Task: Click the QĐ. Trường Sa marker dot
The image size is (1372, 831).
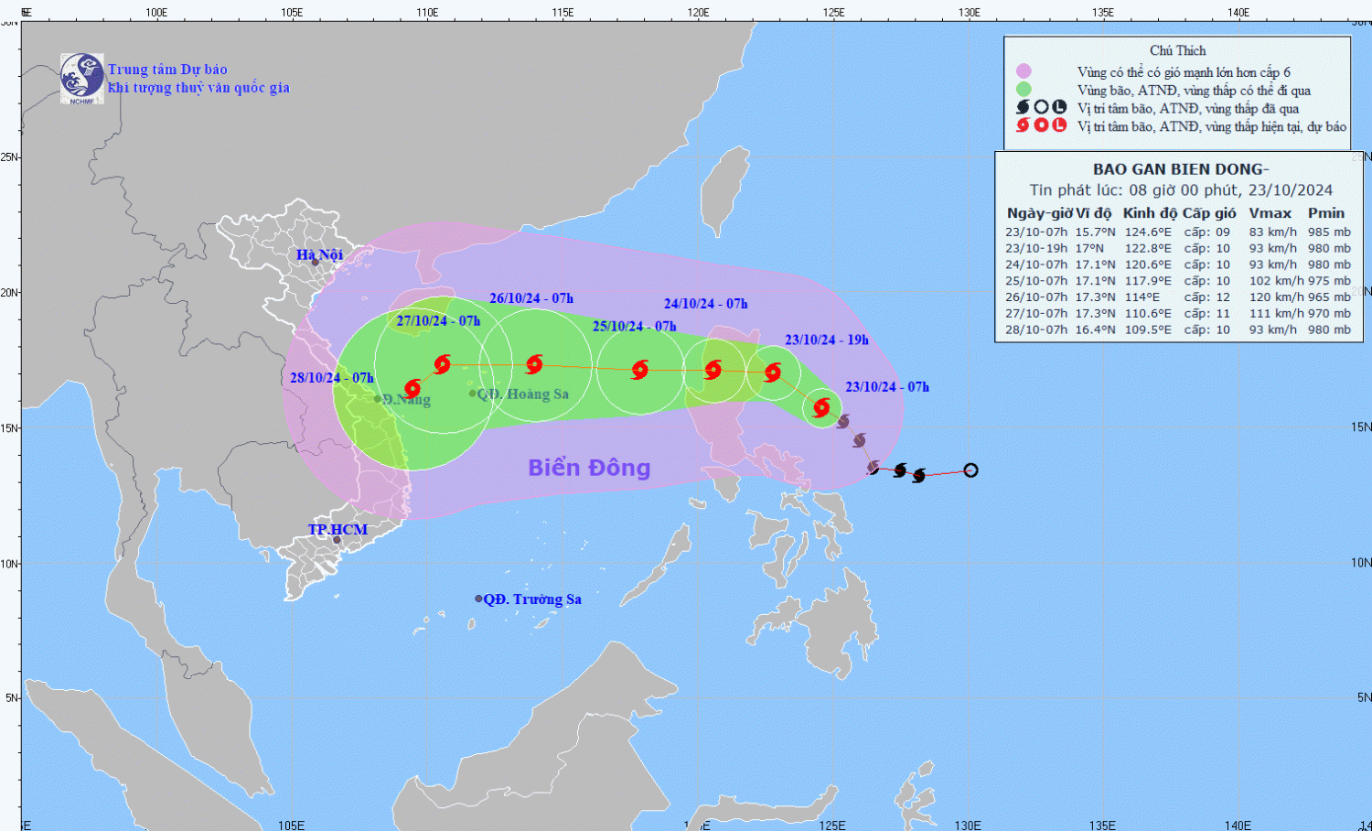Action: 478,599
